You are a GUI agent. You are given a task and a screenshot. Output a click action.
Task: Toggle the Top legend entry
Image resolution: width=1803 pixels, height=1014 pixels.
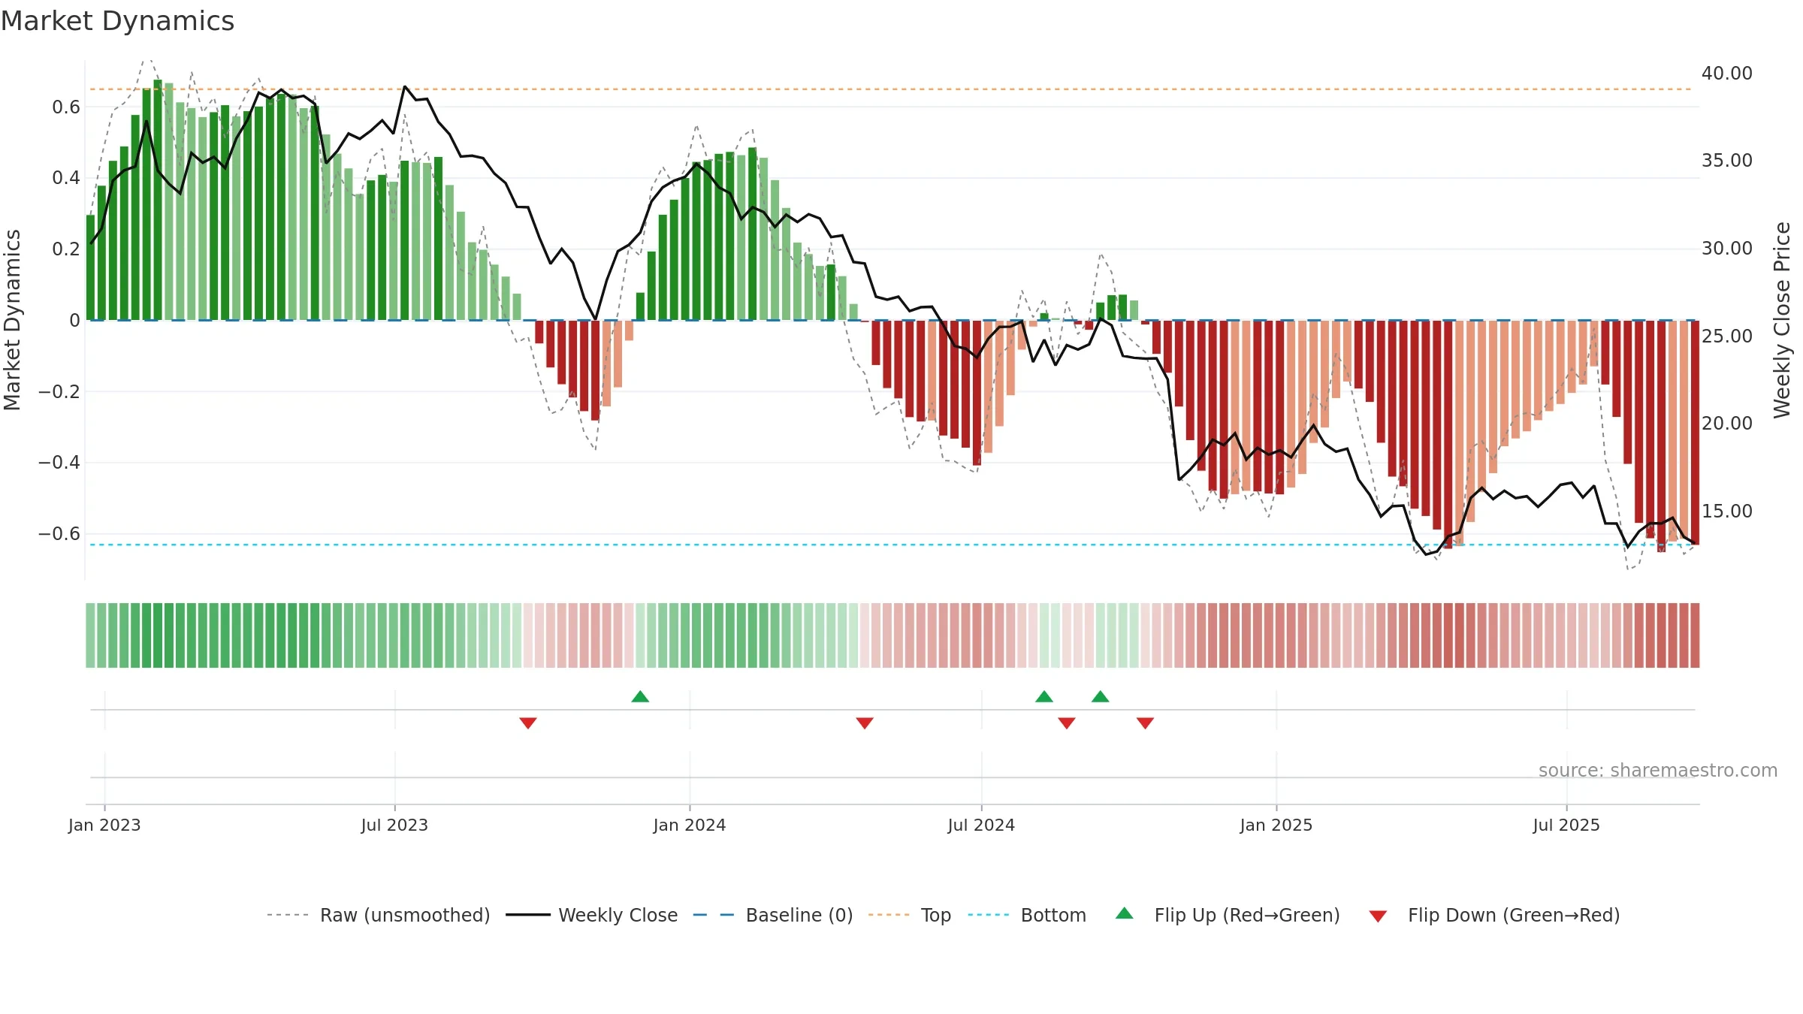[910, 915]
